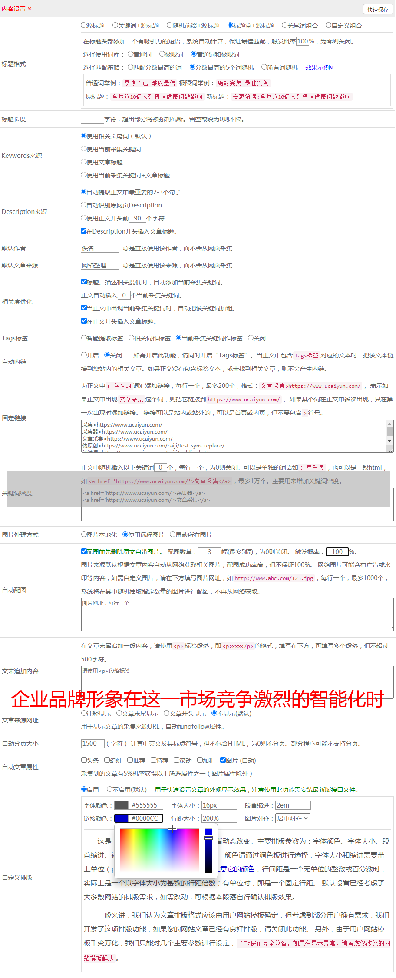396x978 pixels.
Task: Toggle 在Description开头插入文章标题 checkbox
Action: 83,231
